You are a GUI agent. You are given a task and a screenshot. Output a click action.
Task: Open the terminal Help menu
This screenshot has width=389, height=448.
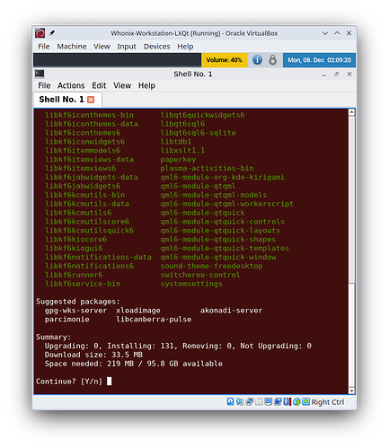coord(146,85)
